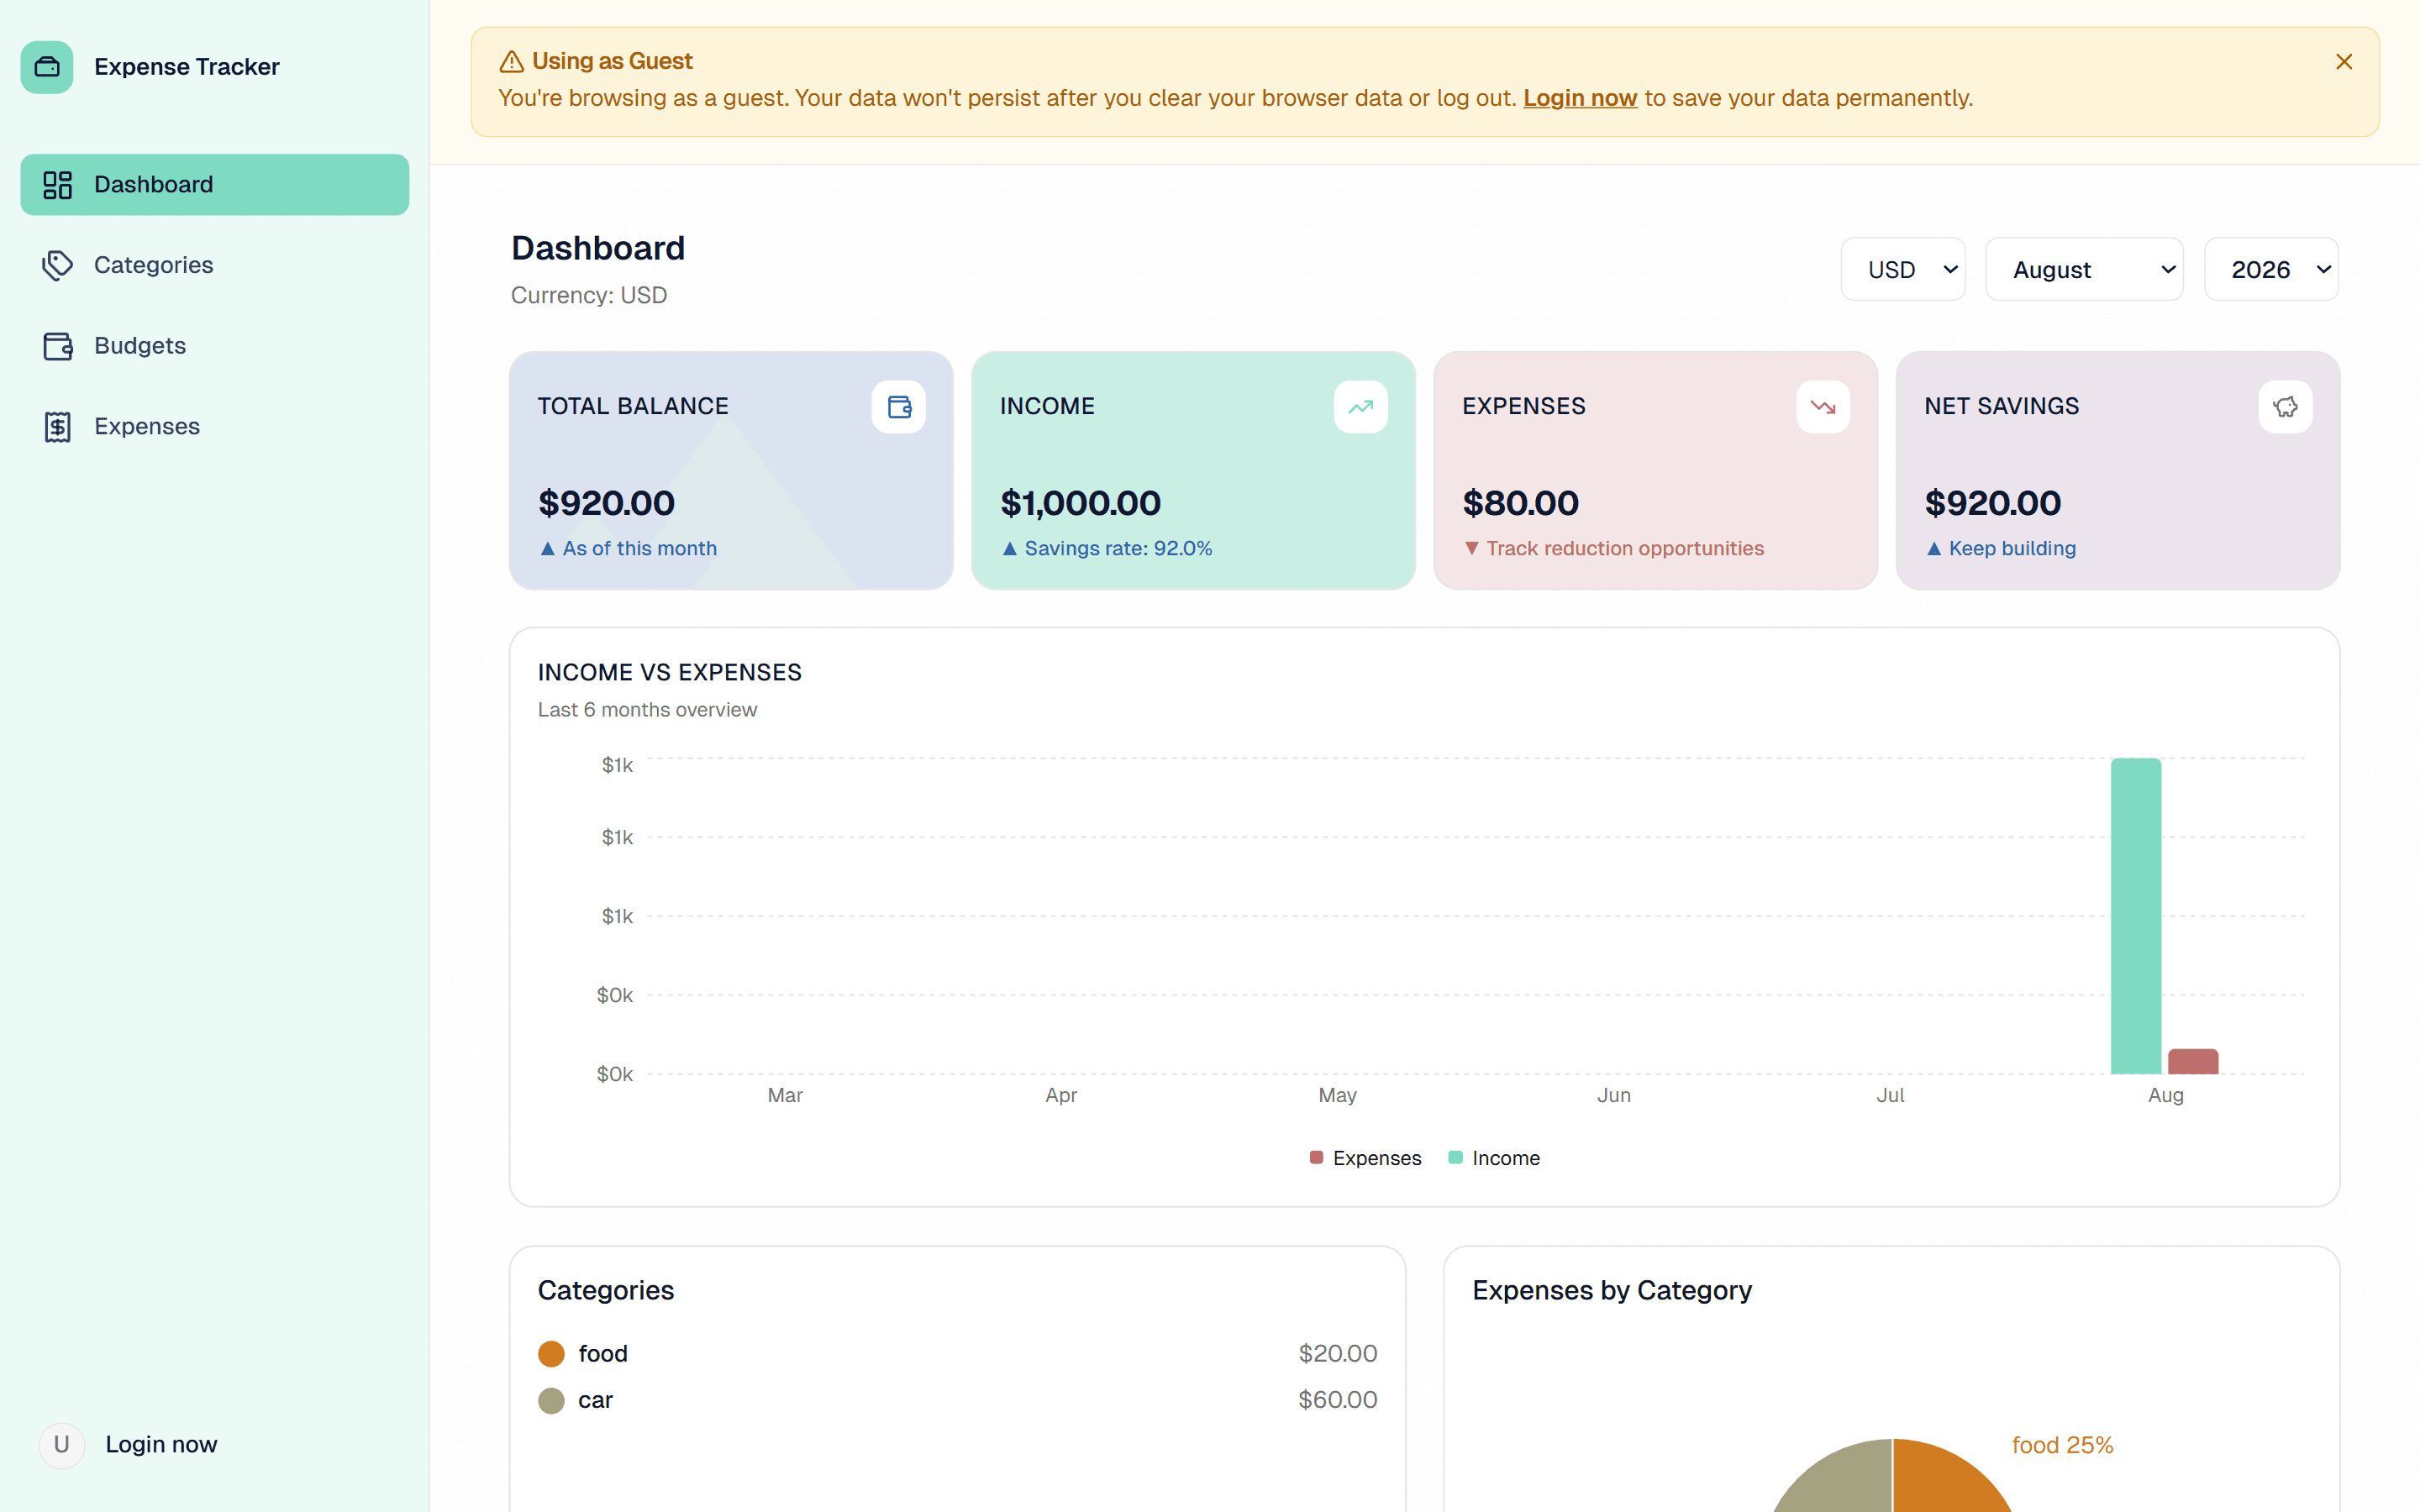Click Savings rate: 92.0% text

pyautogui.click(x=1118, y=548)
